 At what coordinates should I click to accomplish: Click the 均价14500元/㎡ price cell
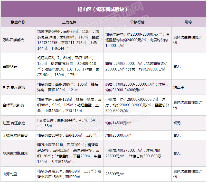tap(118, 123)
